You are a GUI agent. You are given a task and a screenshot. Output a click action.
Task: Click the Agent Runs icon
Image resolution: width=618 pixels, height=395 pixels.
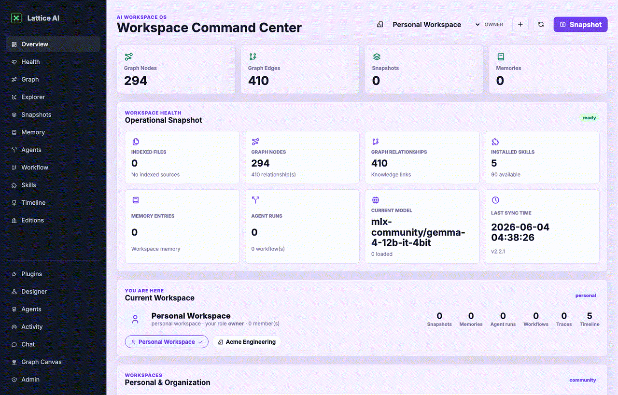click(255, 200)
